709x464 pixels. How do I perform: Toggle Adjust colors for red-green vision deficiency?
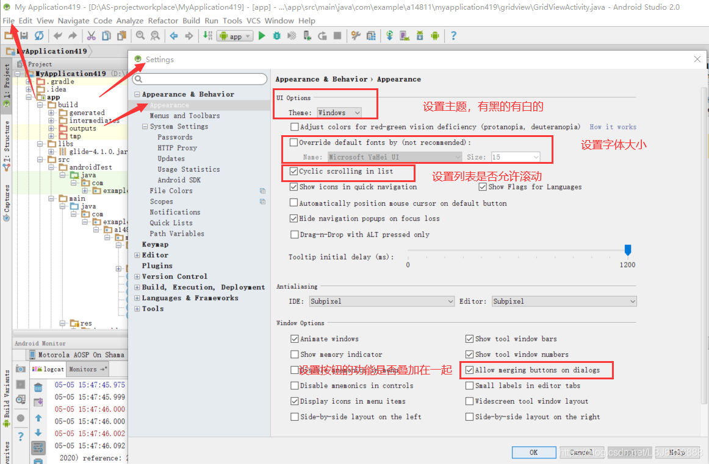294,127
